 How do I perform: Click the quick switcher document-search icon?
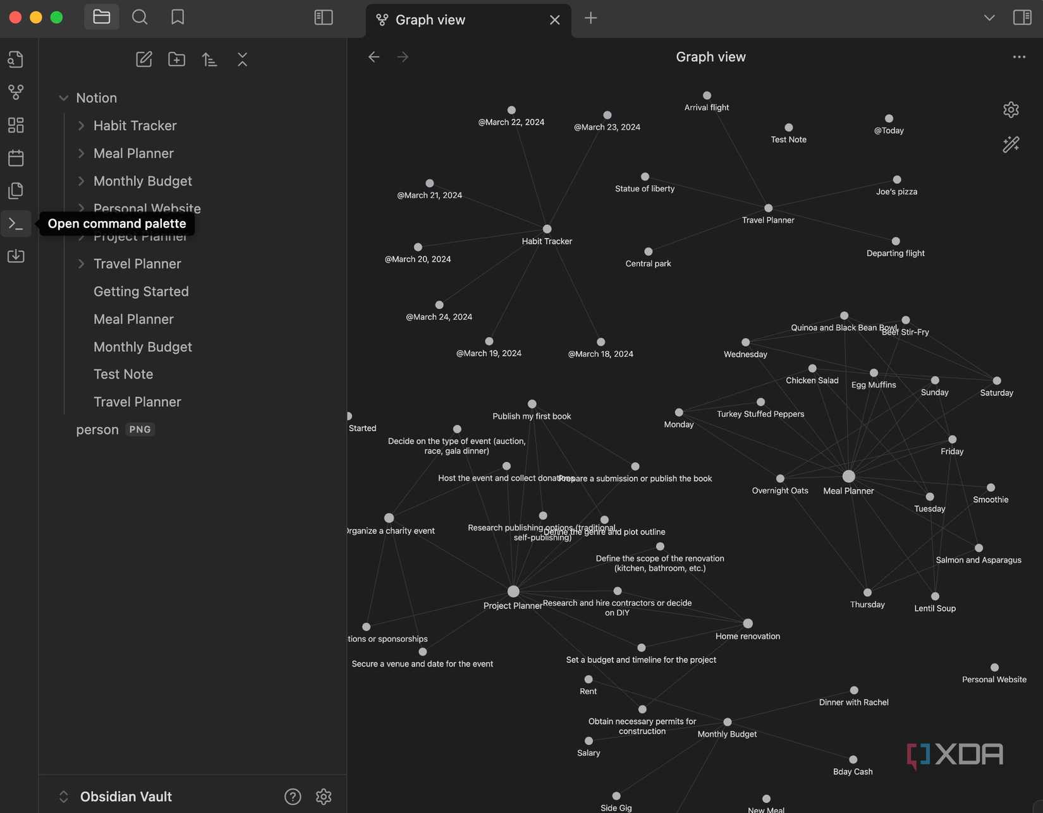click(16, 59)
